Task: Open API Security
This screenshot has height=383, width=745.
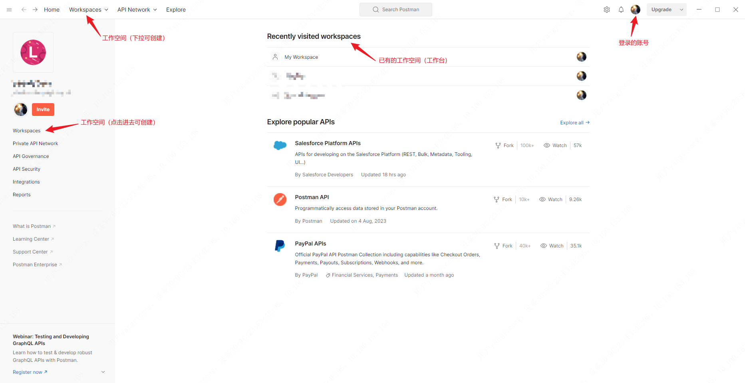Action: pyautogui.click(x=26, y=169)
